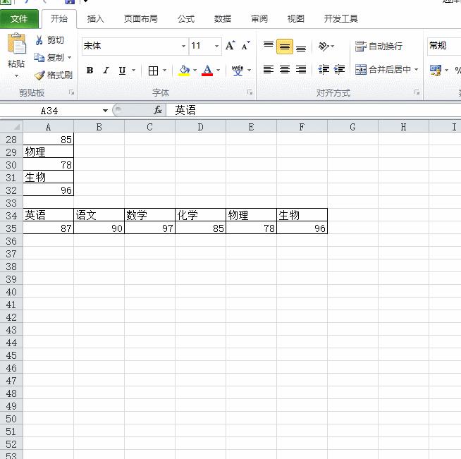Click Merge and Center (合并后居中) button
Viewport: 461px width, 459px height.
(383, 70)
